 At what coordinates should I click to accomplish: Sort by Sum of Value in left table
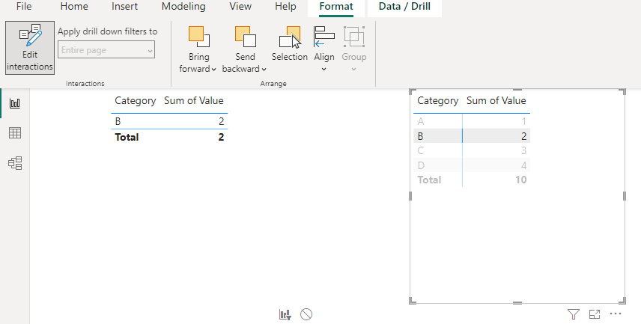(x=193, y=100)
